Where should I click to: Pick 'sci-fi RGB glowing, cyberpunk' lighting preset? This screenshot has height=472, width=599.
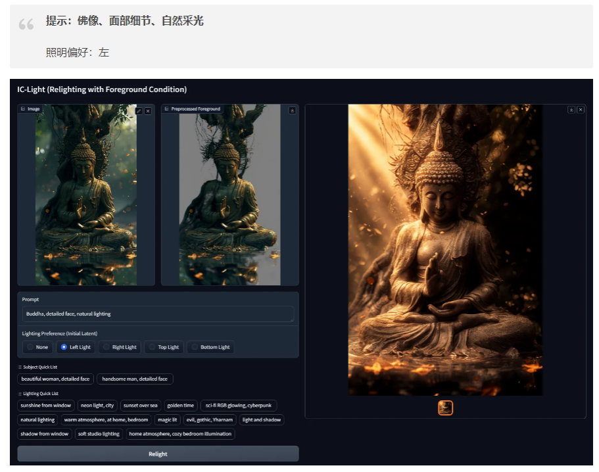(238, 406)
